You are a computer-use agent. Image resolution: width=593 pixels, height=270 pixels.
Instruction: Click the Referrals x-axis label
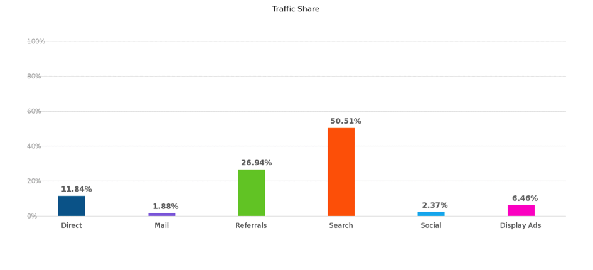(x=251, y=225)
